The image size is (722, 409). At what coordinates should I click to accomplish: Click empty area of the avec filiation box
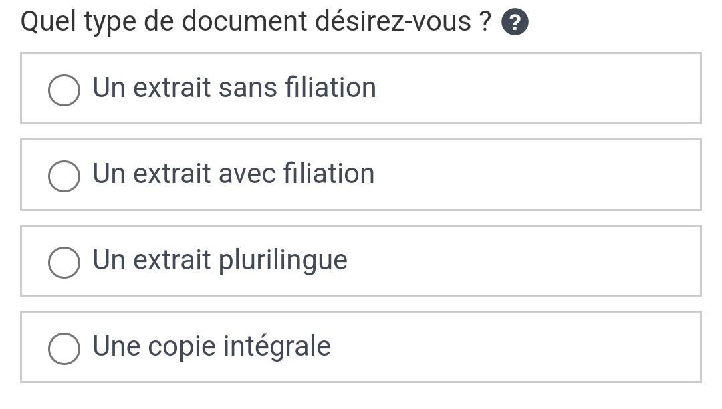[539, 174]
